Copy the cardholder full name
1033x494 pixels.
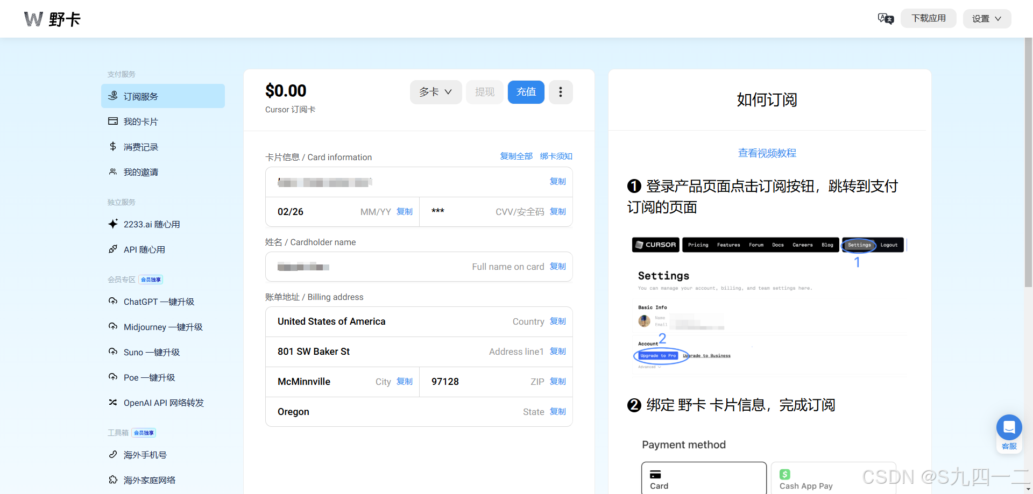pos(558,267)
